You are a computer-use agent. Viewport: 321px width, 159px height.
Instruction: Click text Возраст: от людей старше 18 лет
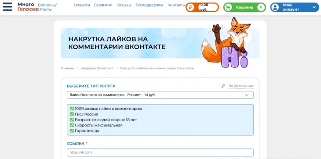(x=106, y=120)
